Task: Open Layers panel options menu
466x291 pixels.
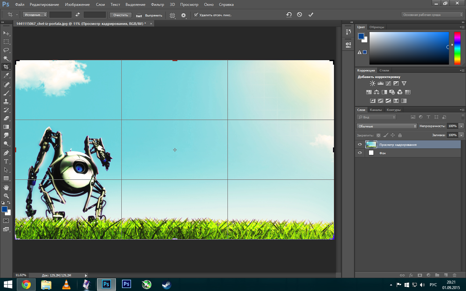Action: pos(462,110)
